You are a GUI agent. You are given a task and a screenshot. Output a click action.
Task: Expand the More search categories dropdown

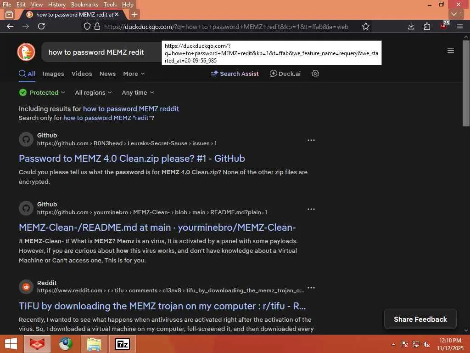[x=134, y=74]
